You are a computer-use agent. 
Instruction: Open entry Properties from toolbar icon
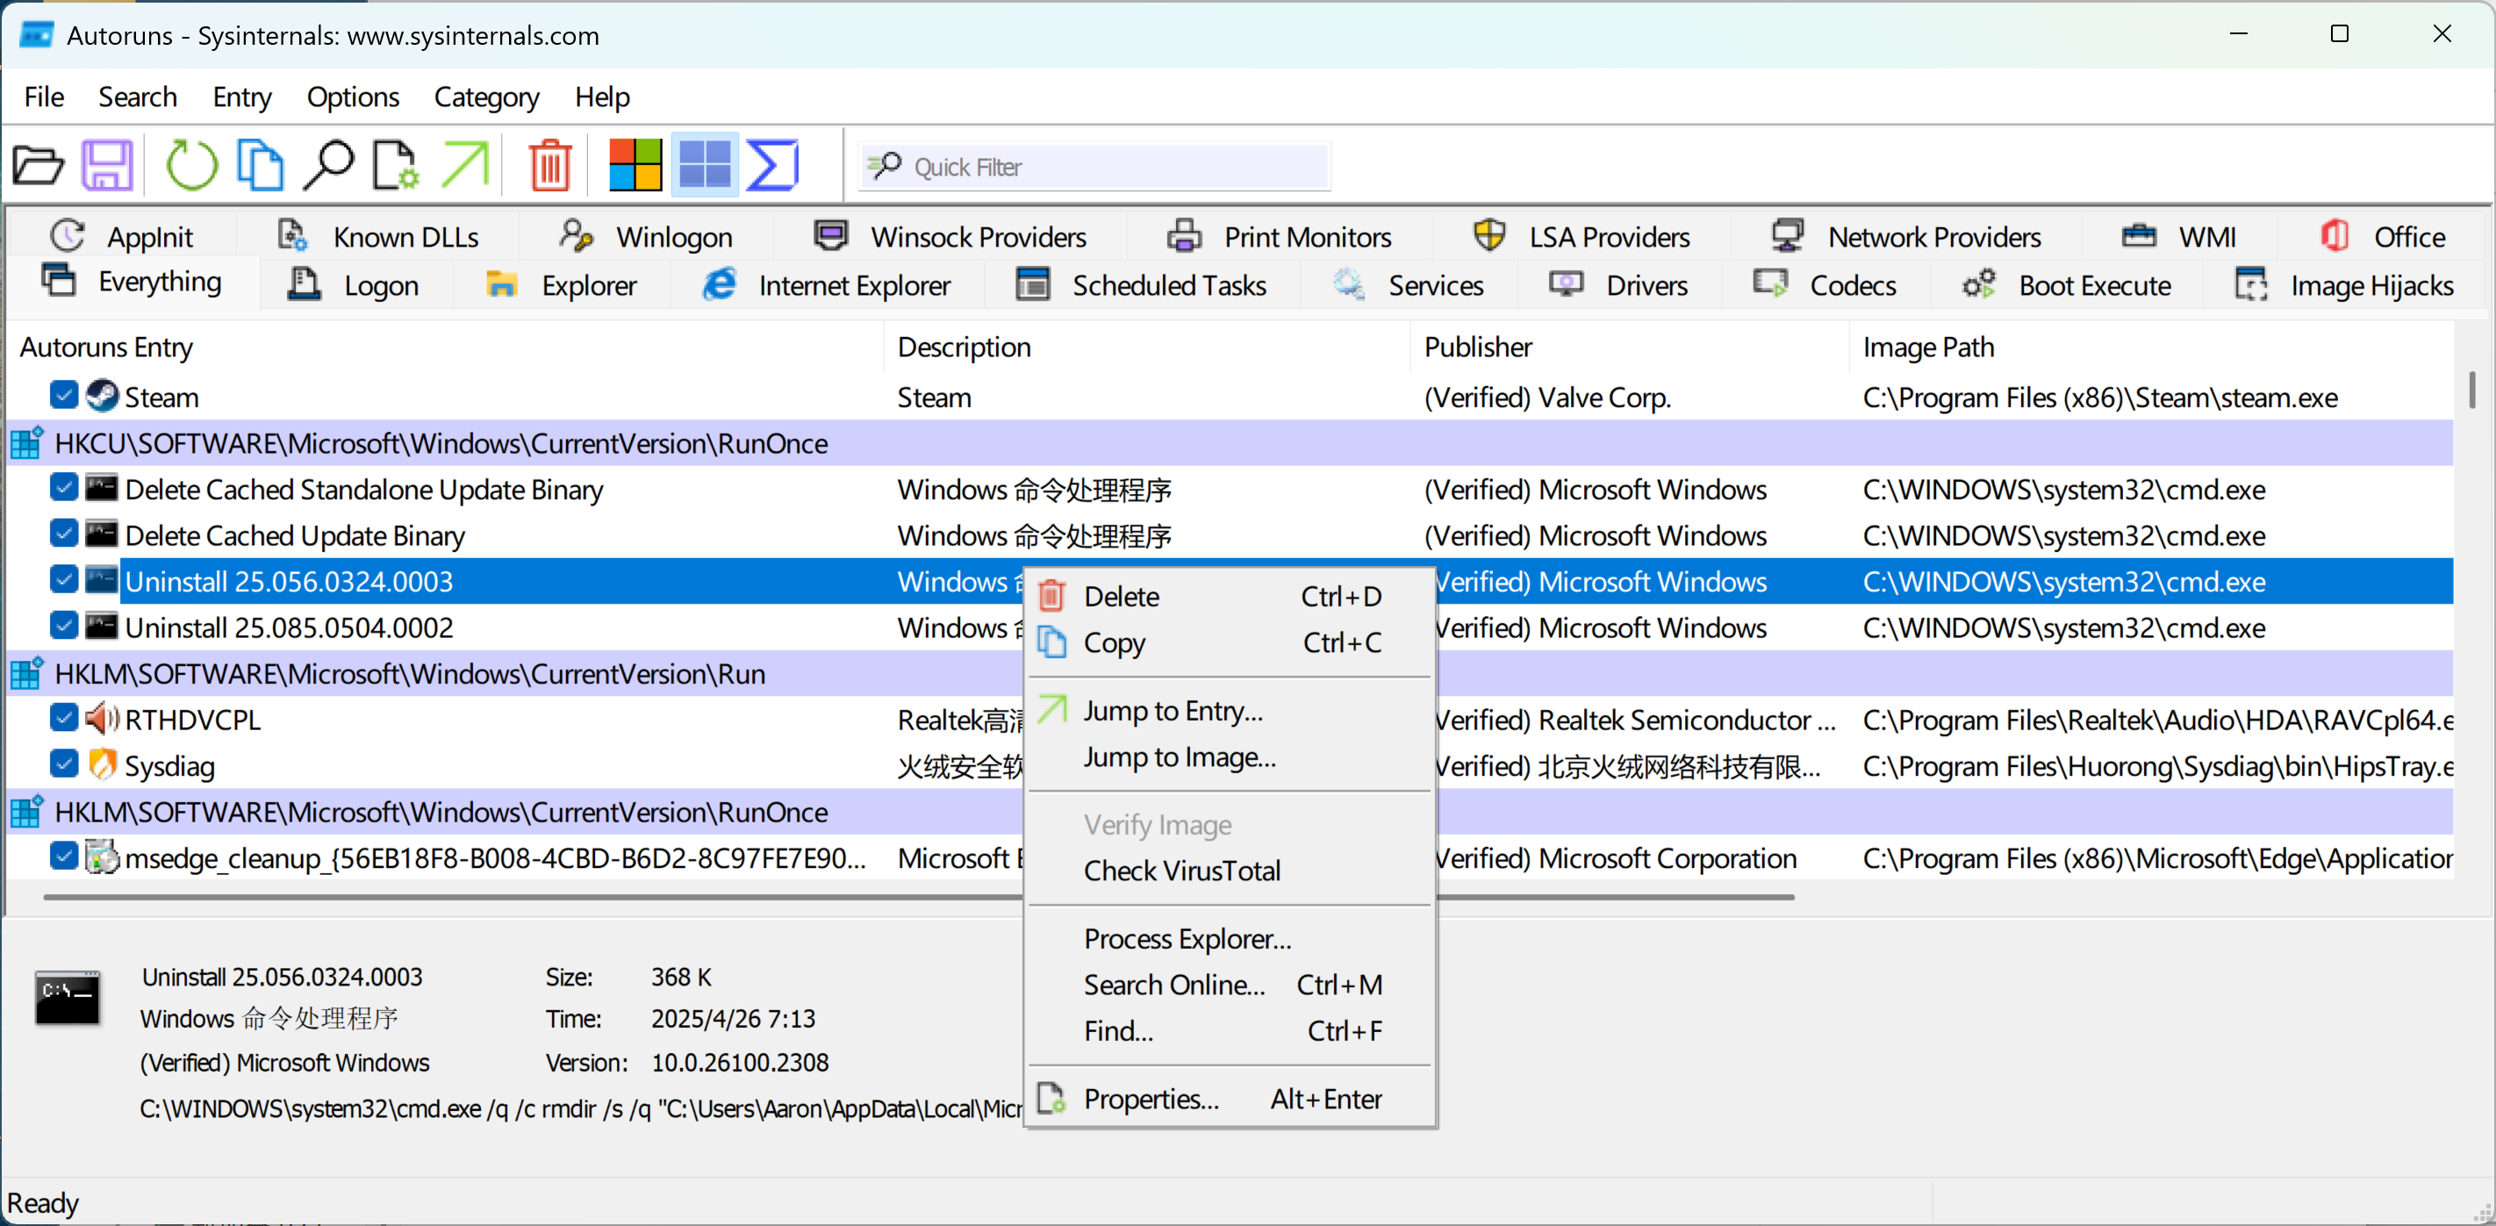click(x=395, y=166)
